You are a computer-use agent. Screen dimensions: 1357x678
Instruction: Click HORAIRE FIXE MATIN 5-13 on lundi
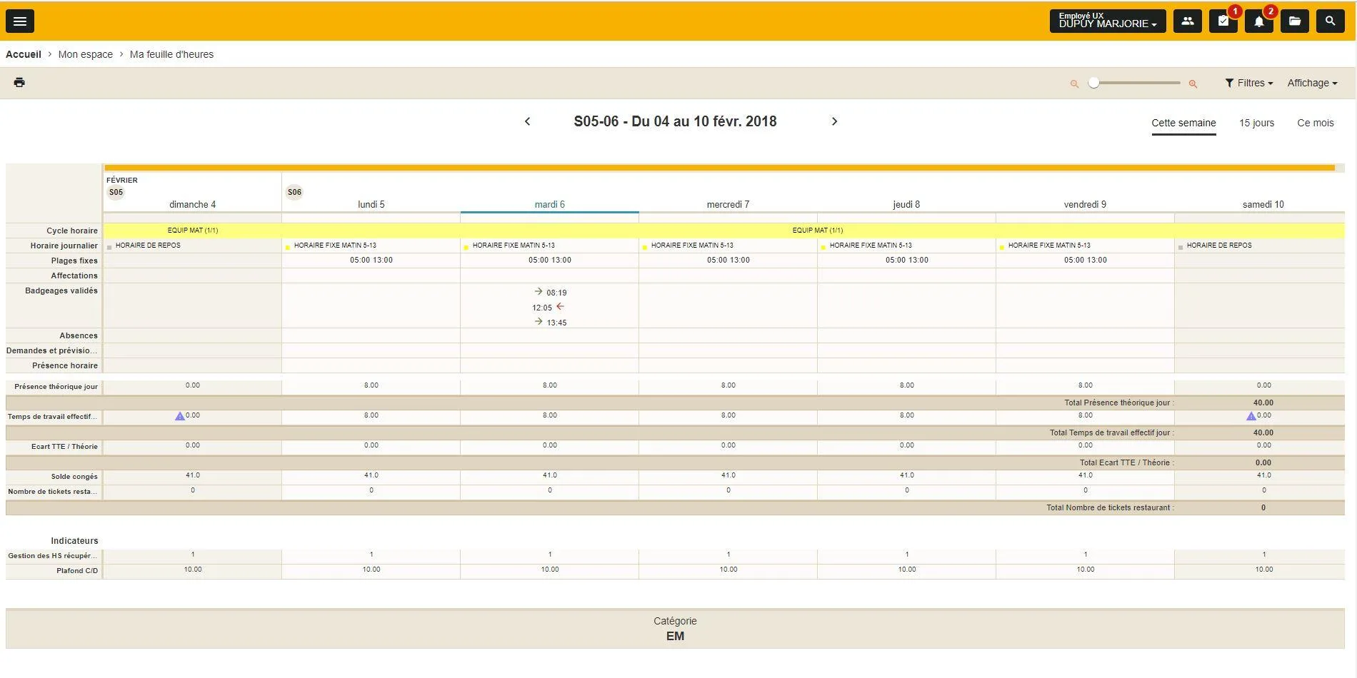335,246
